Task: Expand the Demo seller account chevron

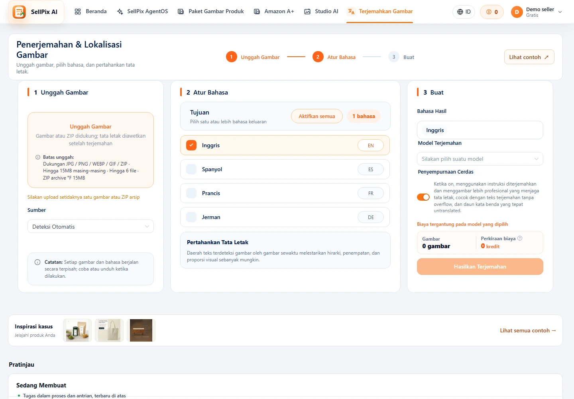Action: pyautogui.click(x=560, y=12)
